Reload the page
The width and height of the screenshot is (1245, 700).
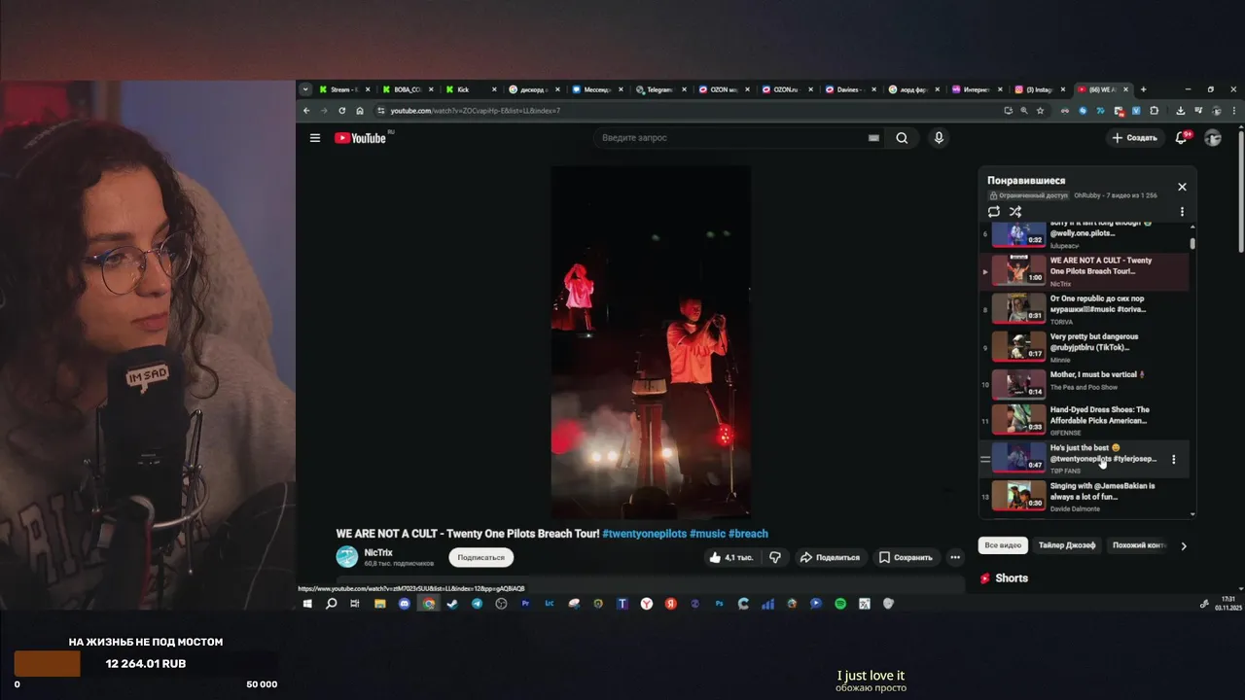point(341,111)
